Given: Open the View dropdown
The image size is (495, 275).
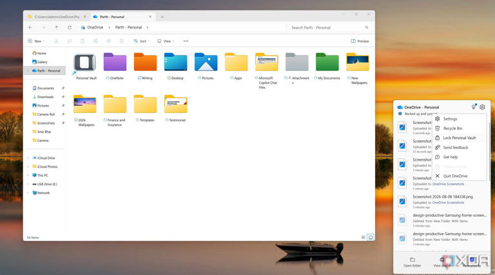Looking at the screenshot, I should click(166, 41).
